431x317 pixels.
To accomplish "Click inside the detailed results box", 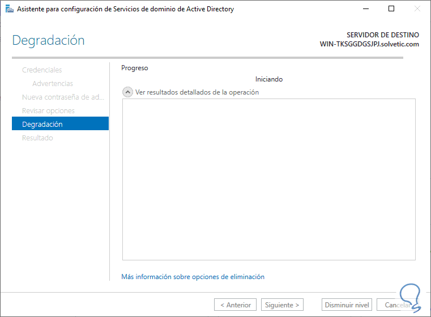I will tap(269, 179).
